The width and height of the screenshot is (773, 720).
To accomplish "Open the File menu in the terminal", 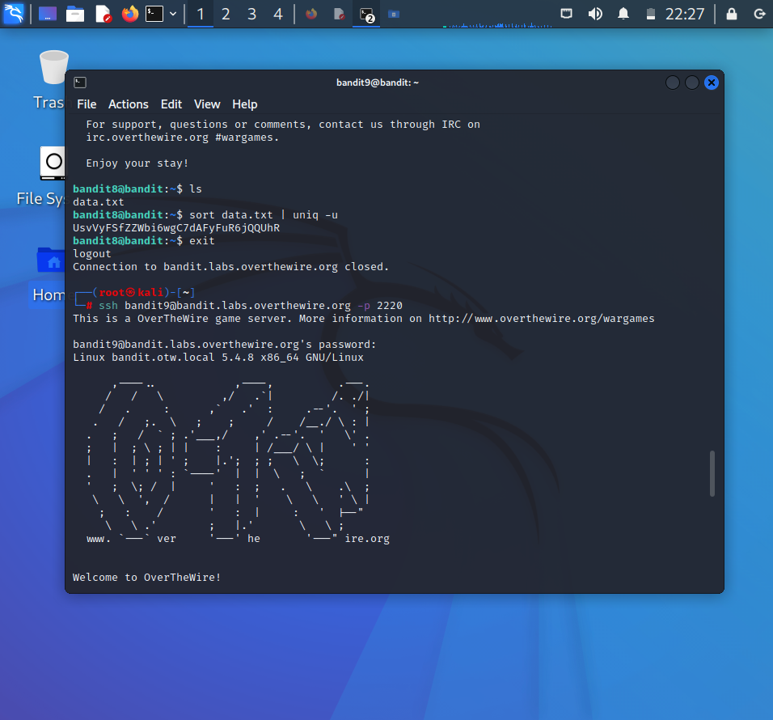I will [87, 104].
